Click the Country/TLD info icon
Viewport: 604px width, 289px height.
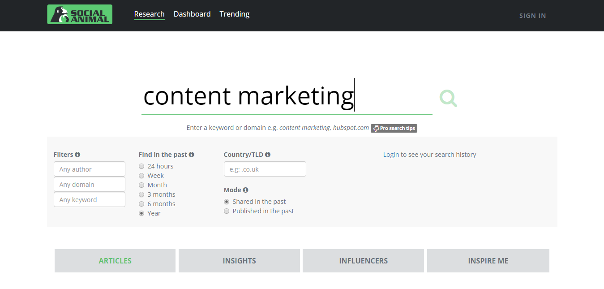(268, 155)
